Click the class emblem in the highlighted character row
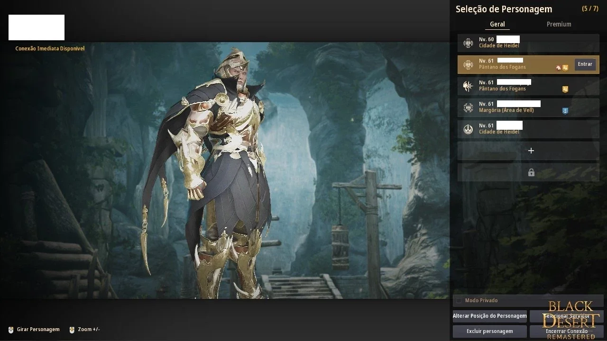 (468, 64)
